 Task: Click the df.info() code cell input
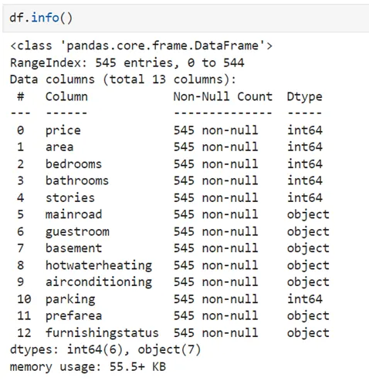(x=185, y=19)
